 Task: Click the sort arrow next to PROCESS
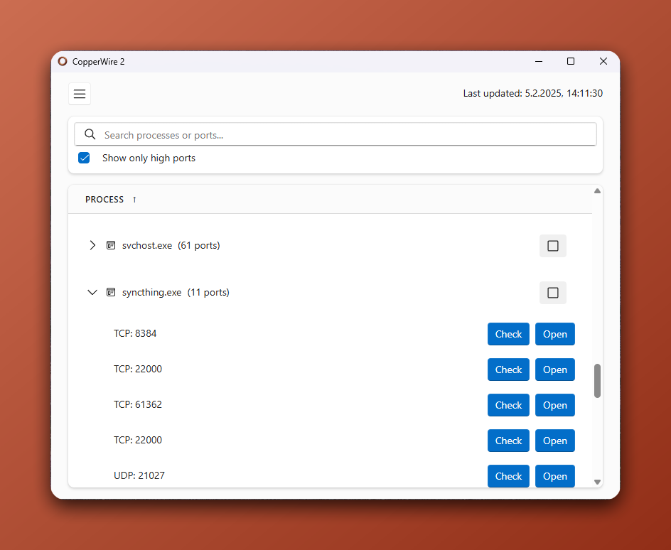(134, 200)
